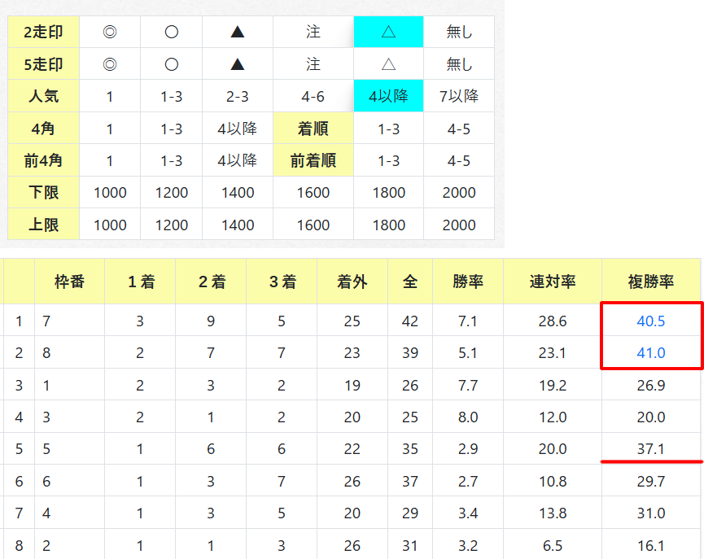Select value 1 in the 前4角 row
Viewport: 704px width, 559px height.
point(110,160)
